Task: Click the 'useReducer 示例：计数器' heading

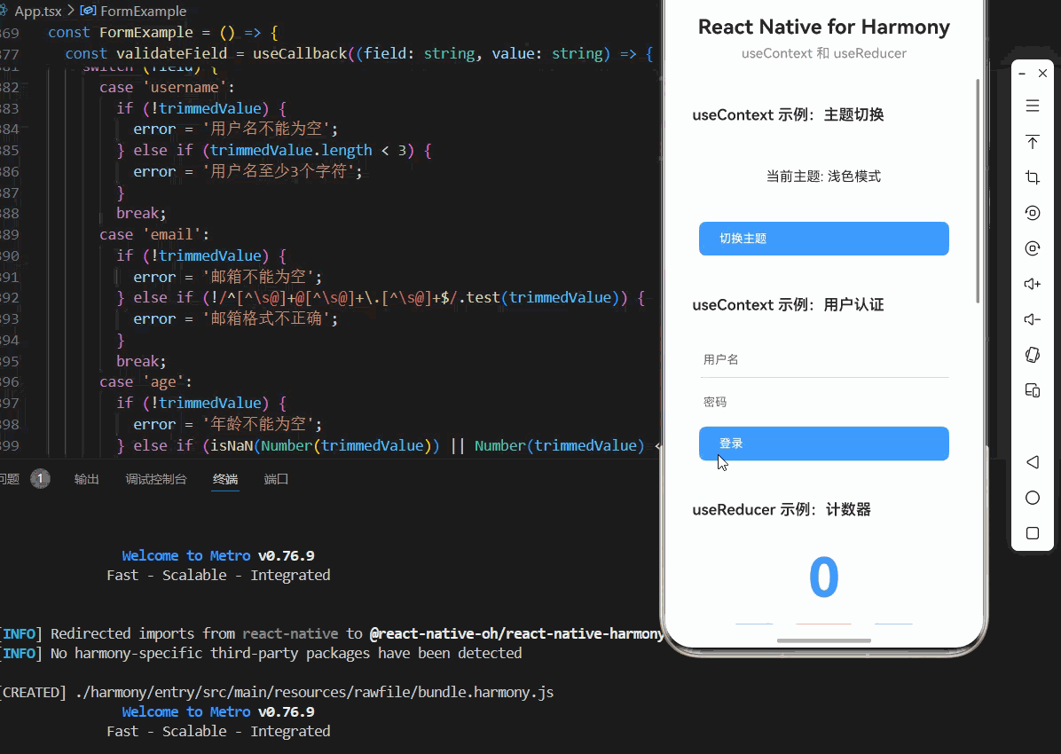Action: [x=782, y=510]
